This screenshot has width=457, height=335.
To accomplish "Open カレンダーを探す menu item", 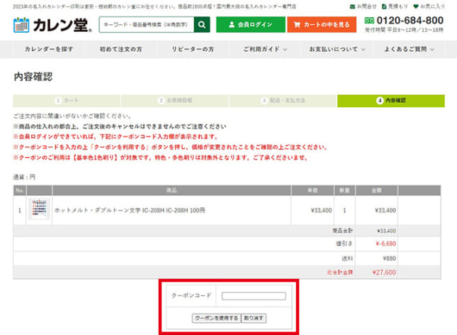I will (x=49, y=49).
